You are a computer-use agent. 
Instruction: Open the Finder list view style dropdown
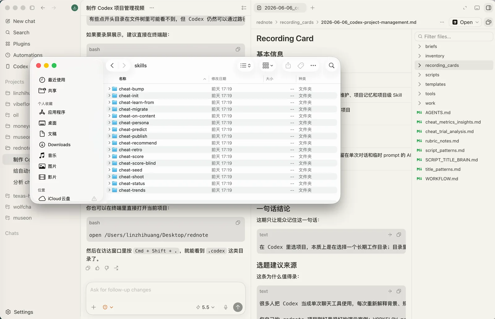pyautogui.click(x=245, y=66)
